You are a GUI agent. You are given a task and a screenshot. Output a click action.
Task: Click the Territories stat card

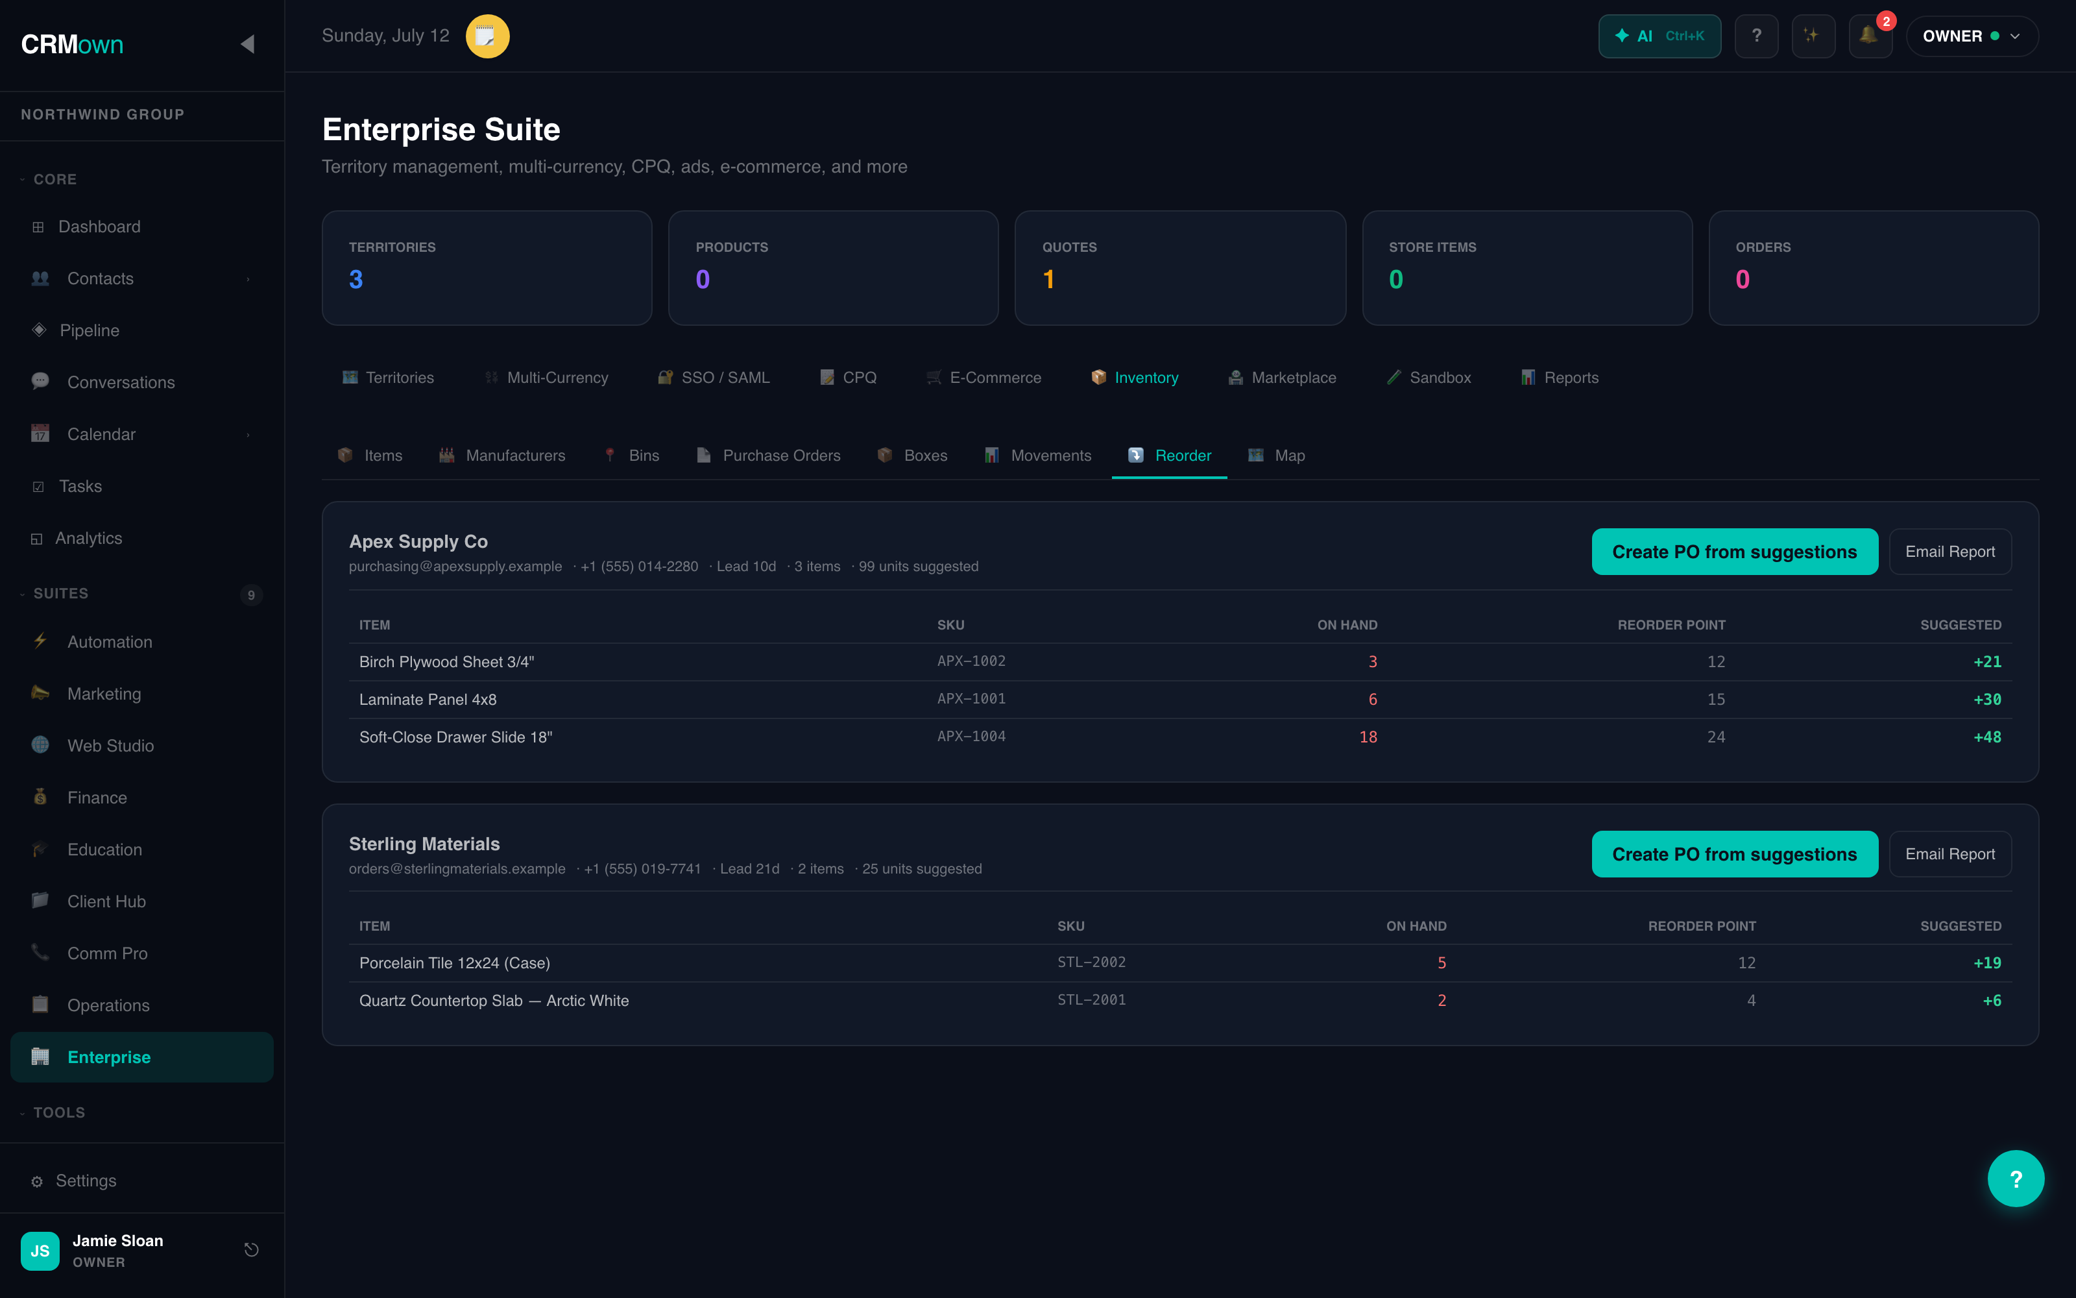tap(487, 268)
